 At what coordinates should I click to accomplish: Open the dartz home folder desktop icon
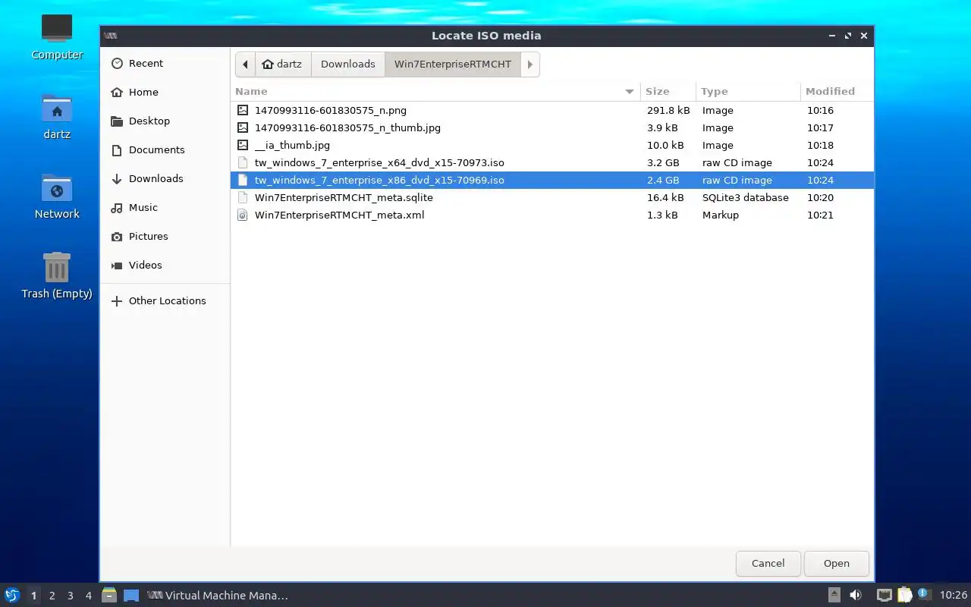click(57, 118)
